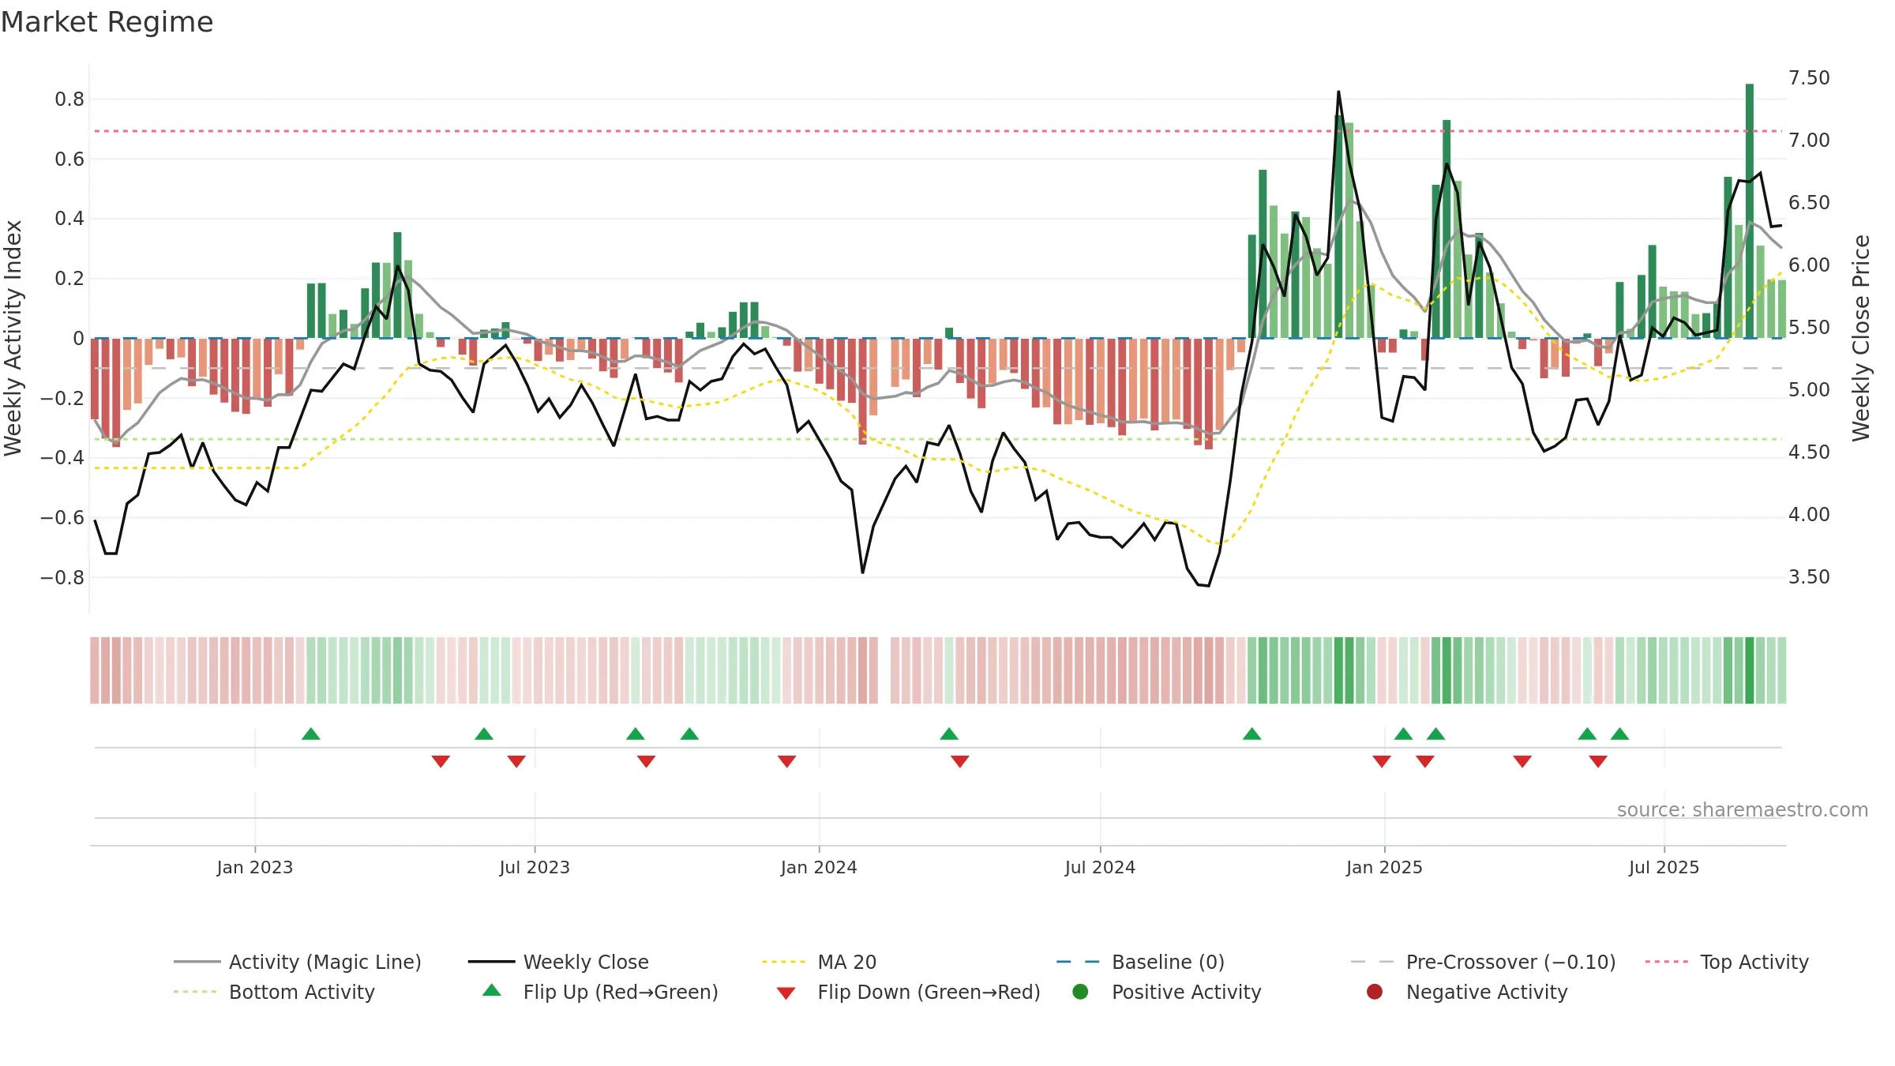Toggle the Bottom Activity legend entry
The height and width of the screenshot is (1066, 1895).
point(274,992)
